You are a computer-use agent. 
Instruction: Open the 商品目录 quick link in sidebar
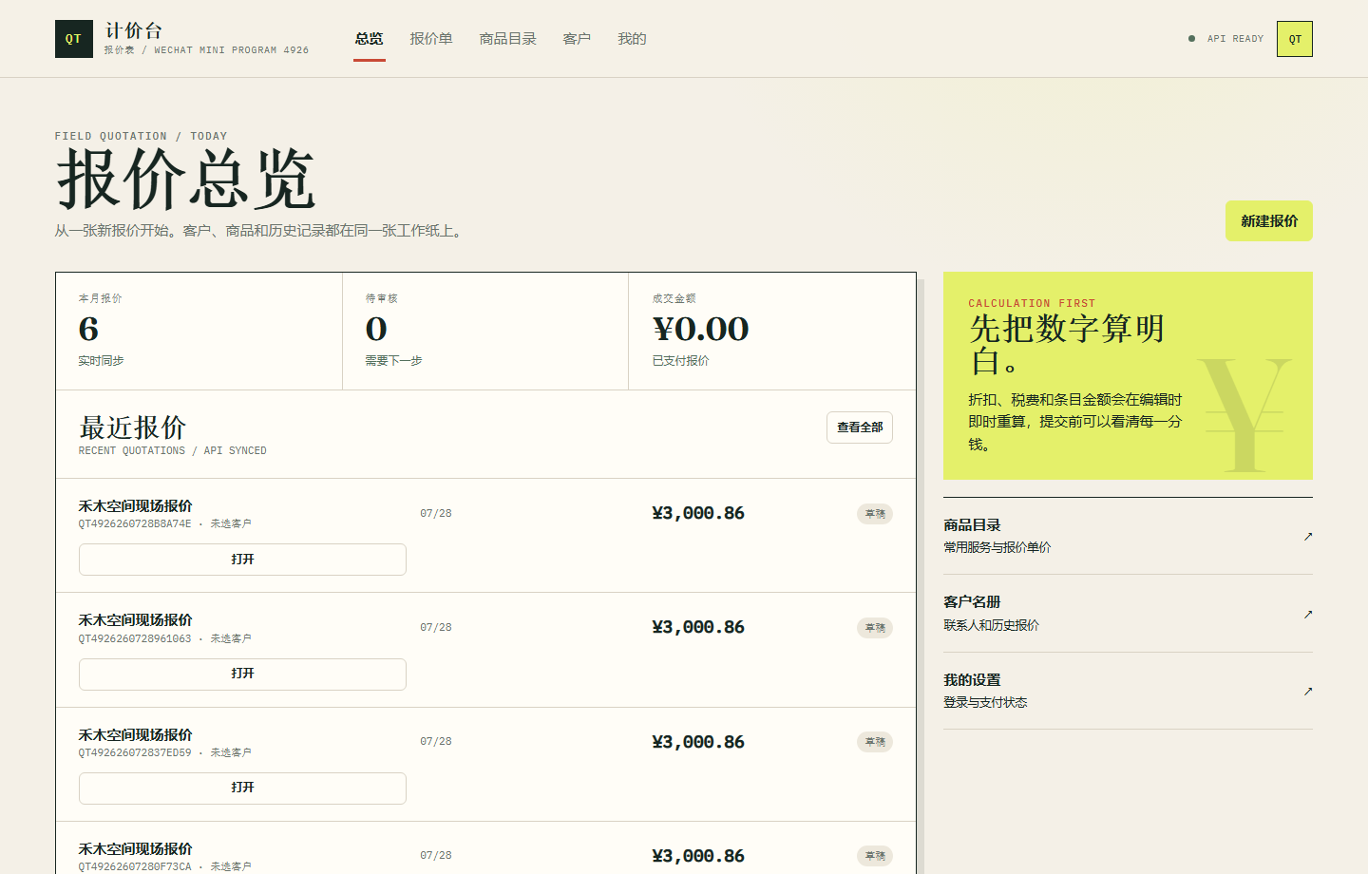click(x=1128, y=536)
